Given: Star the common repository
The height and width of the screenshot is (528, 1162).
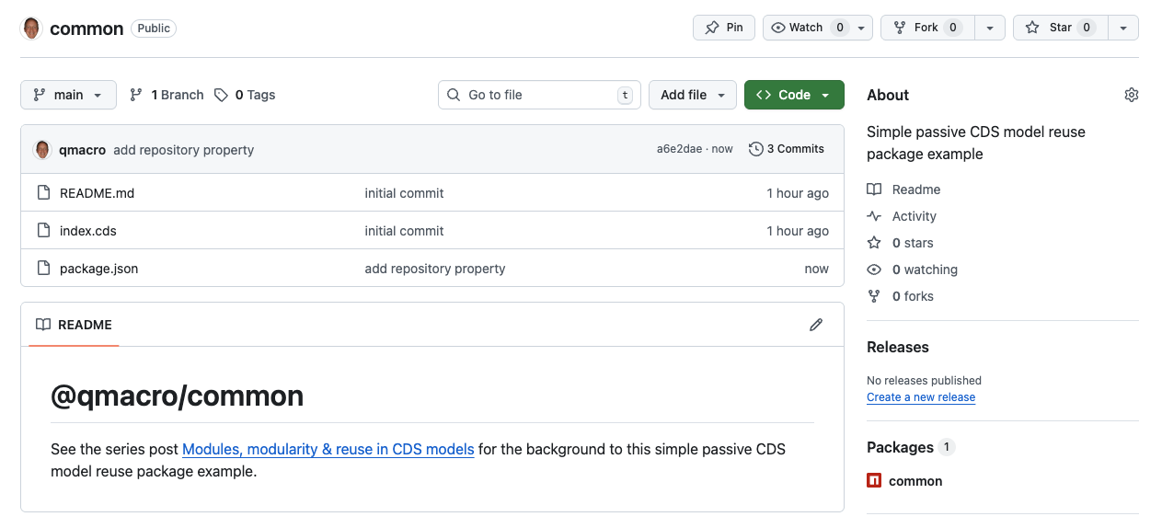Looking at the screenshot, I should click(1061, 28).
